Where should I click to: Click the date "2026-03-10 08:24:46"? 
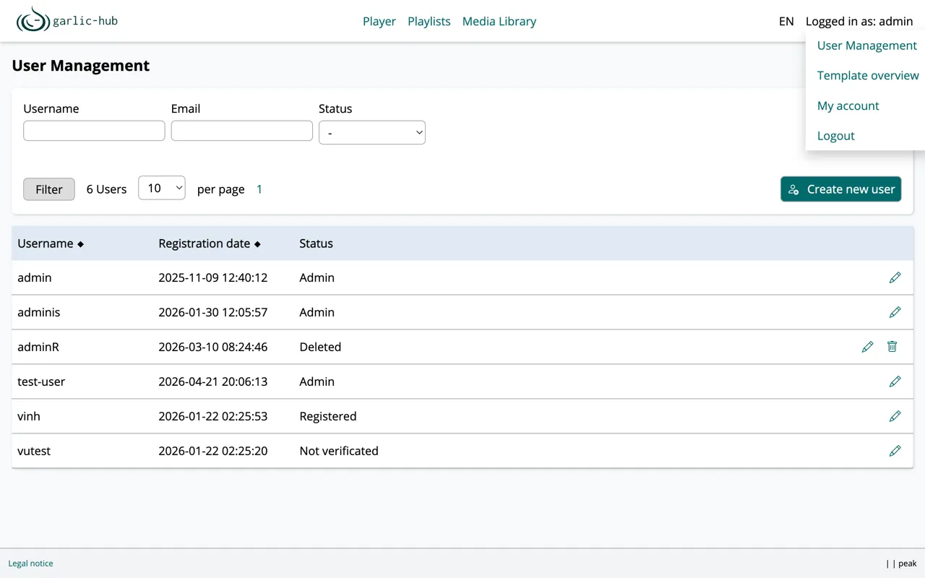(213, 347)
